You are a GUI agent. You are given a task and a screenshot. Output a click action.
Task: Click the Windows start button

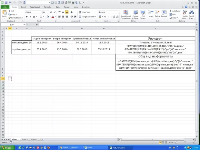tap(6, 147)
